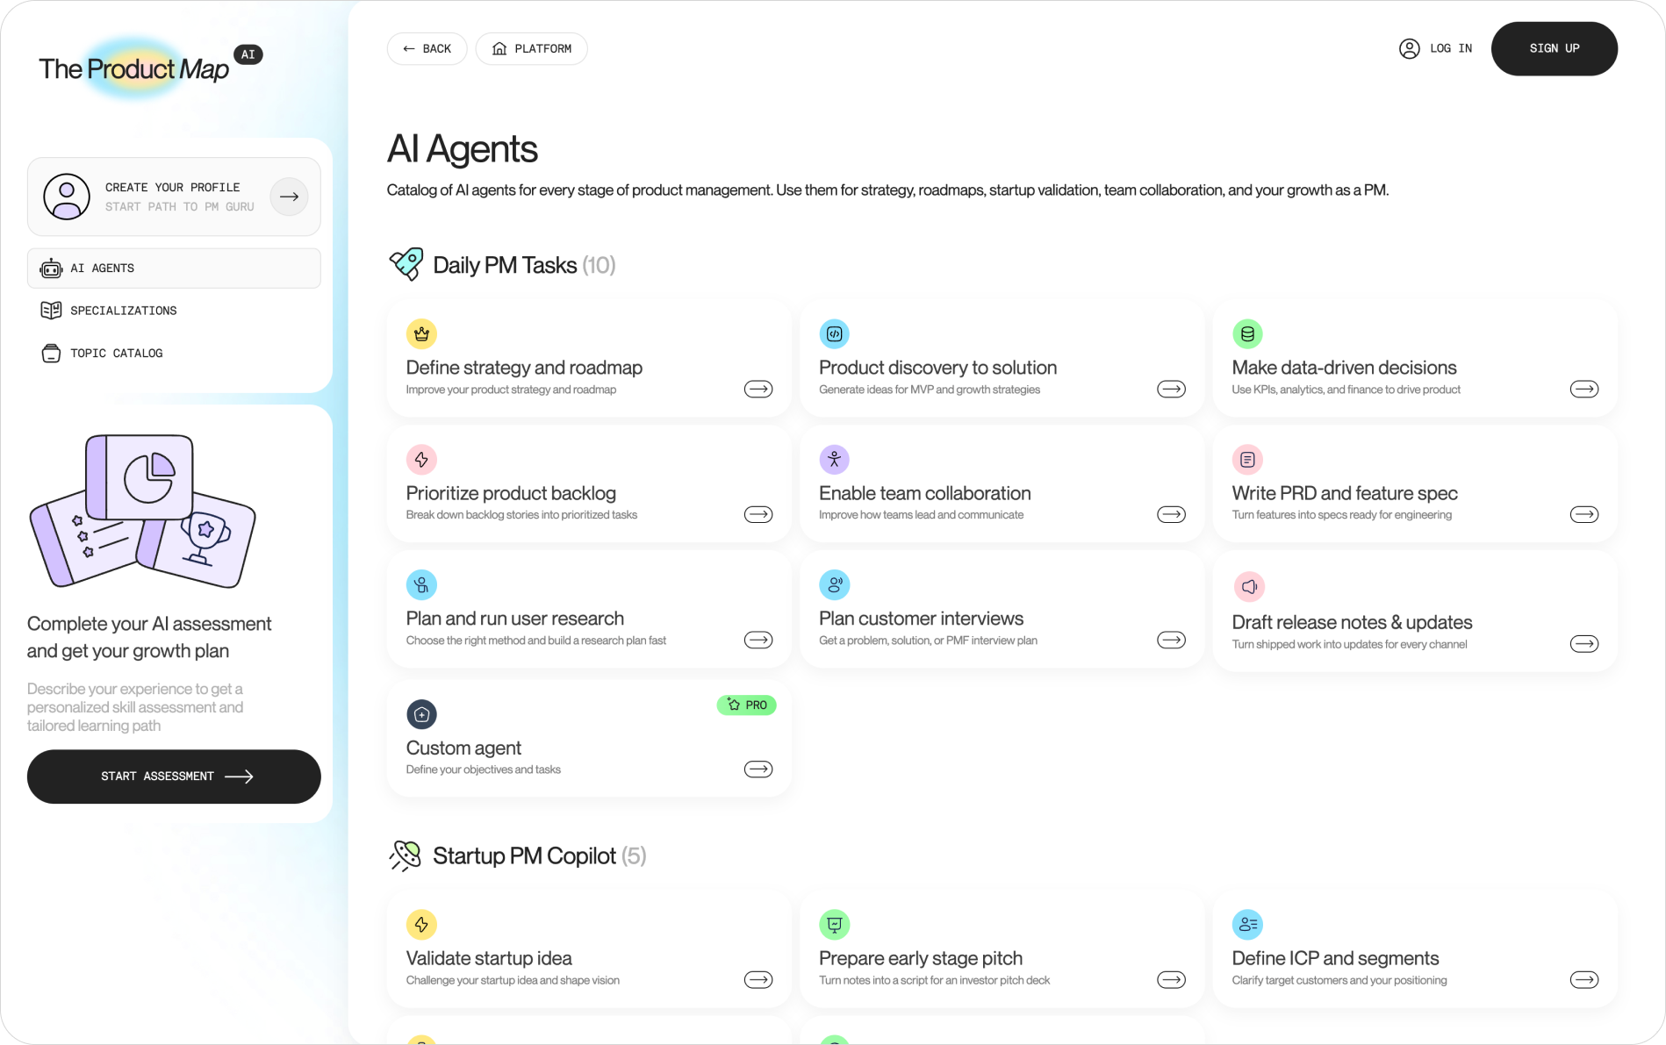Open the Prepare early stage pitch card
1666x1045 pixels.
pos(1002,950)
